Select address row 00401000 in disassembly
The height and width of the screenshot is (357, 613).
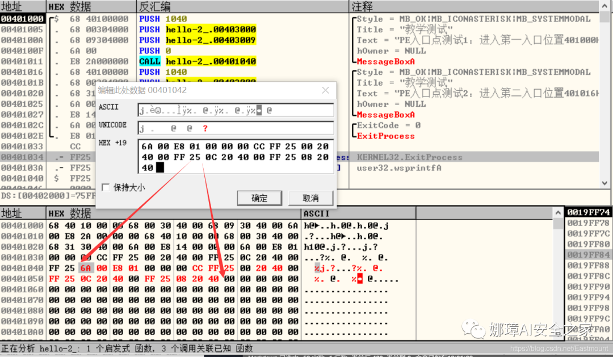coord(22,19)
